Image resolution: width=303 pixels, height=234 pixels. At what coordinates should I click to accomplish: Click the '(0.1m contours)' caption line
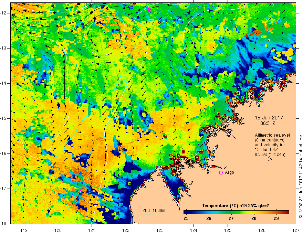click(270, 140)
